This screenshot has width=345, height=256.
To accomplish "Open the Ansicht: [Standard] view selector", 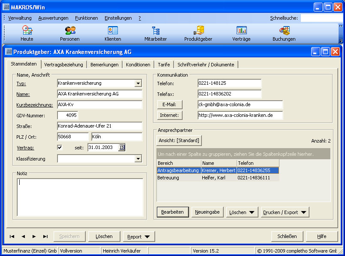I will point(179,140).
